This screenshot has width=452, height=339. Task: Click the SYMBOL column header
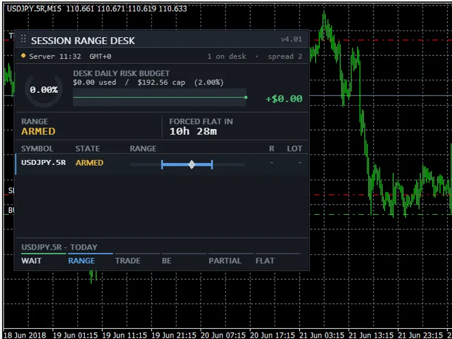pos(37,149)
